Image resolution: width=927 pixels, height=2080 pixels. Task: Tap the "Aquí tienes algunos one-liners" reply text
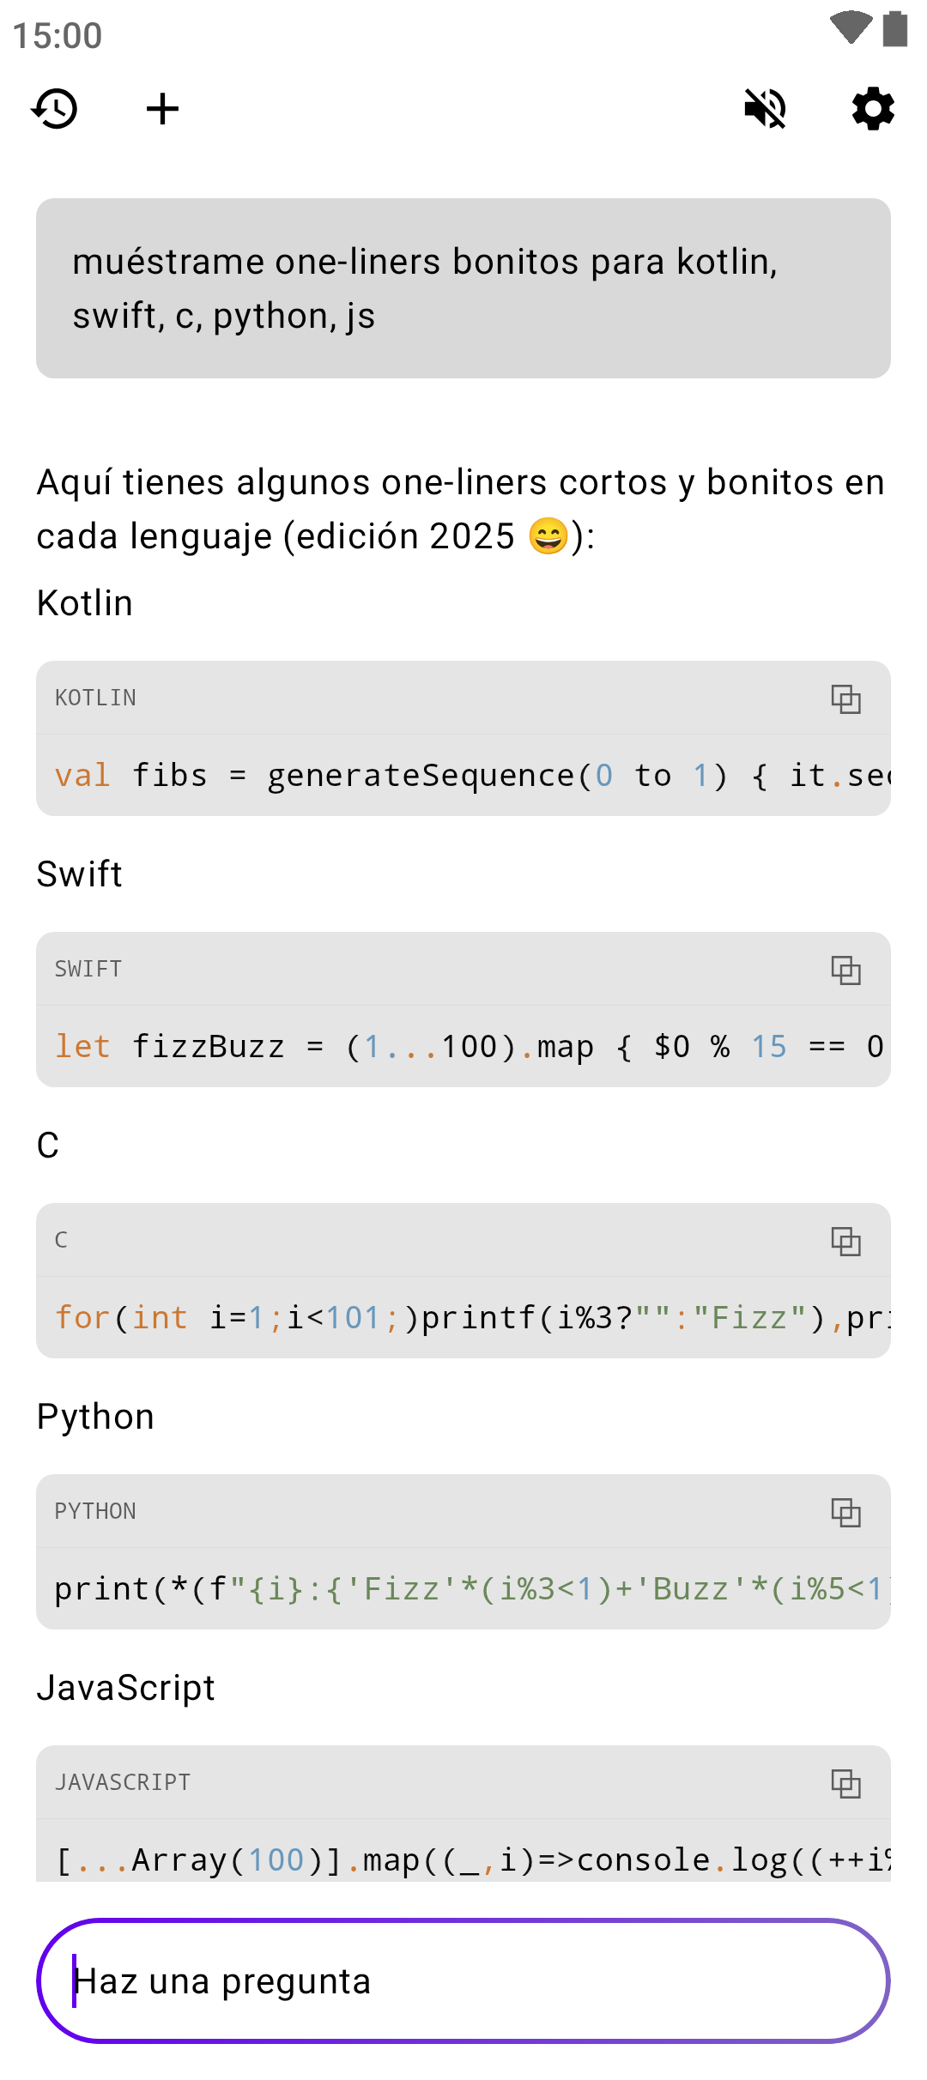click(x=461, y=509)
